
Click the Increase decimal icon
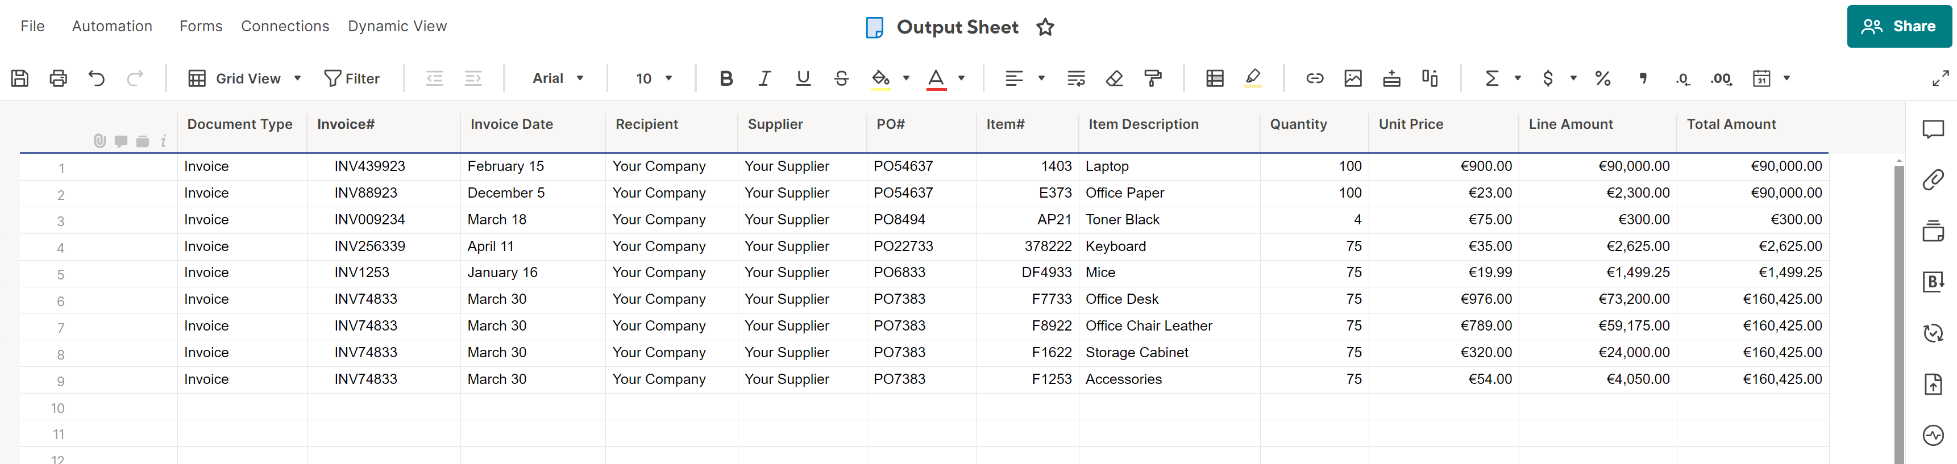point(1722,79)
